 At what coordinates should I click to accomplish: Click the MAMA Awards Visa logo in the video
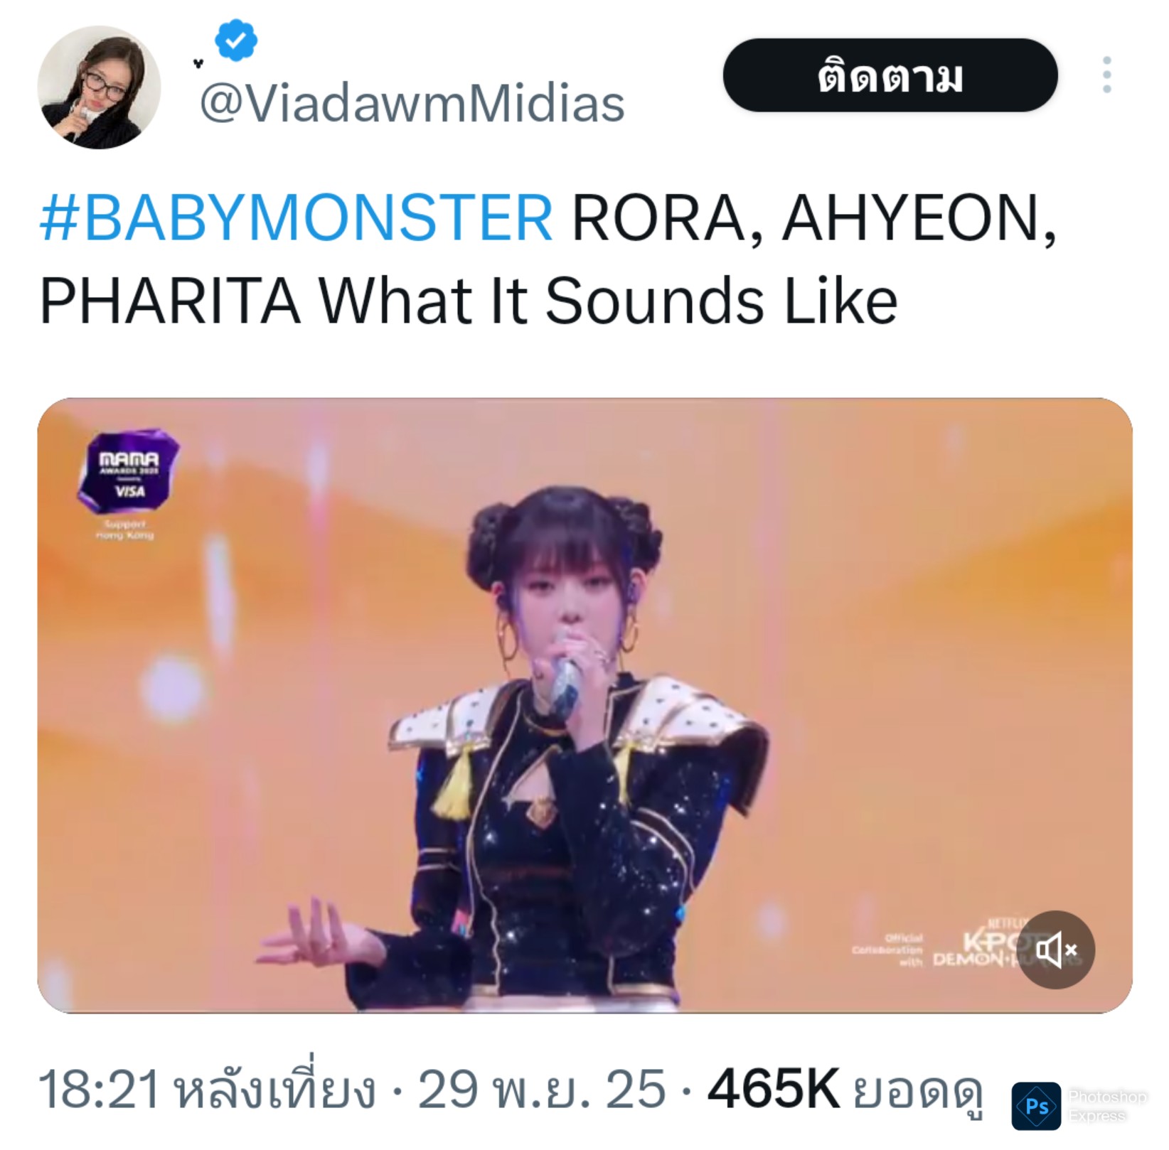(129, 471)
